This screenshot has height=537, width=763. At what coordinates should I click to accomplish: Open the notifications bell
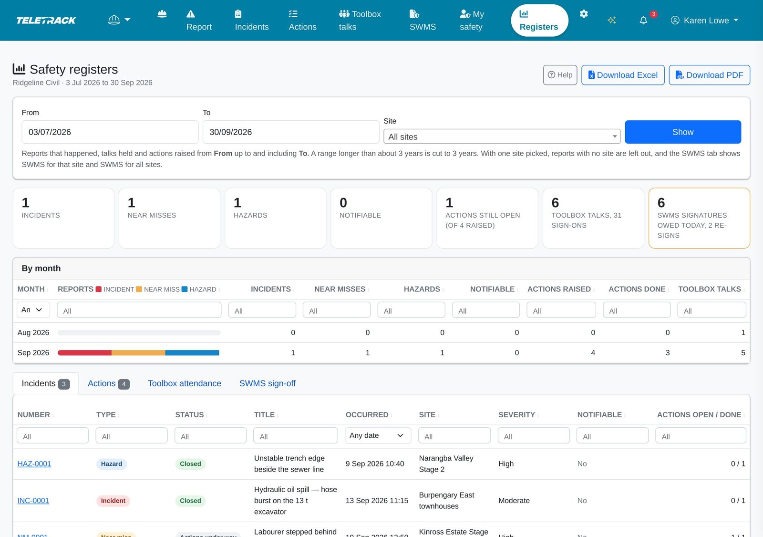643,20
